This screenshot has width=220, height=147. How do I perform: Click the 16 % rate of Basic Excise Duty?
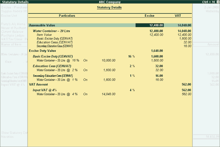pos(132,56)
